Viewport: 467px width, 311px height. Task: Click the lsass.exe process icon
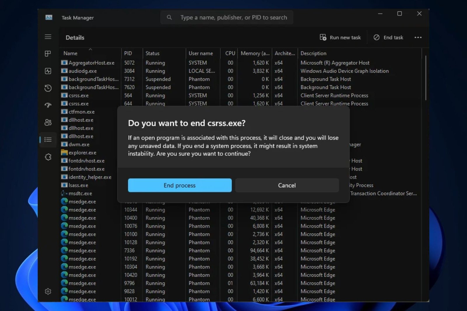[x=64, y=185]
